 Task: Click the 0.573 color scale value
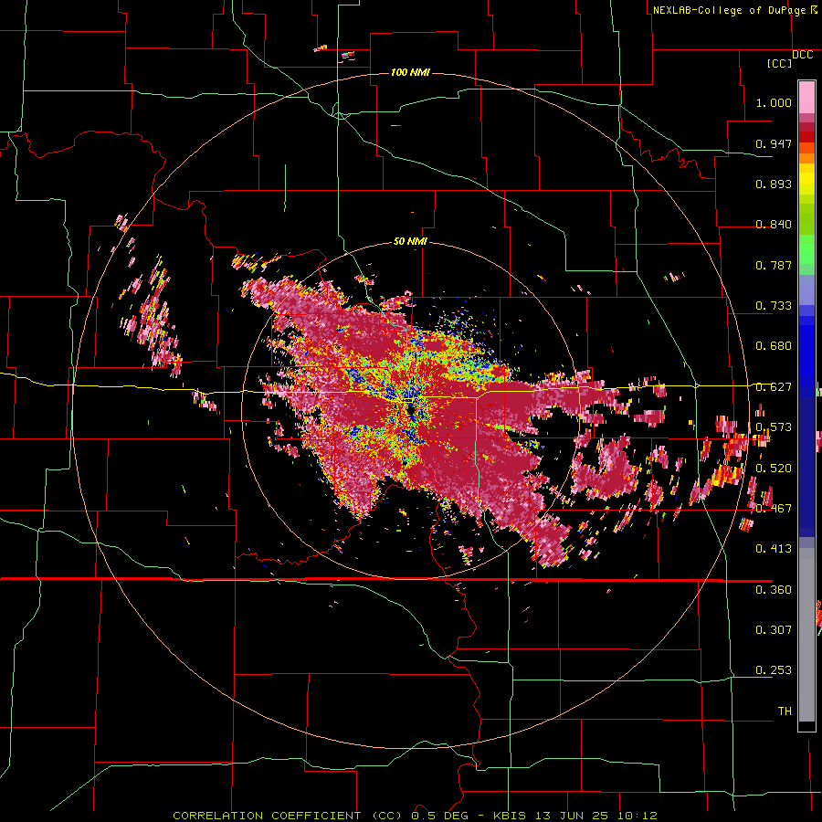click(774, 427)
